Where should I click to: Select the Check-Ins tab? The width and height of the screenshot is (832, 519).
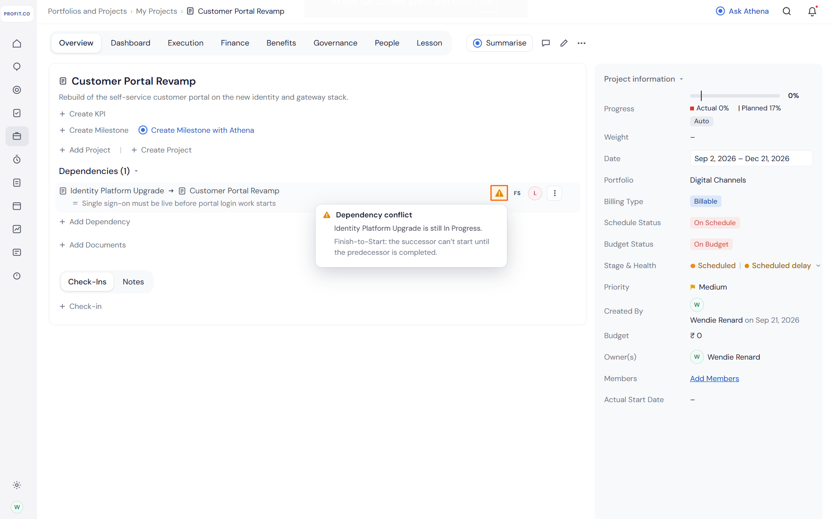(x=87, y=282)
